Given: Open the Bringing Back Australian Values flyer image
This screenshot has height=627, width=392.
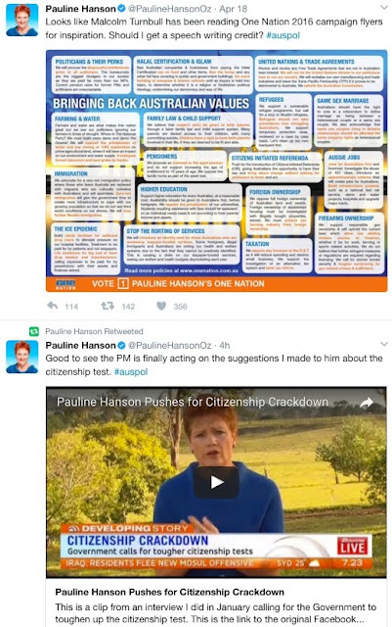Looking at the screenshot, I should [x=216, y=170].
